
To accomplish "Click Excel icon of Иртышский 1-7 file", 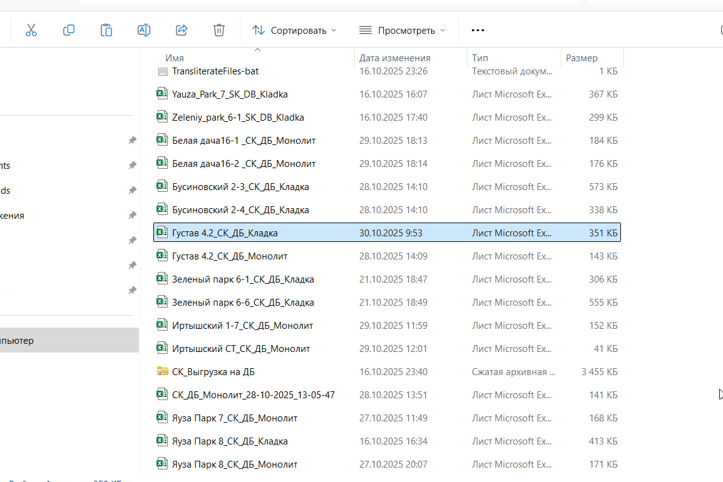I will tap(162, 324).
